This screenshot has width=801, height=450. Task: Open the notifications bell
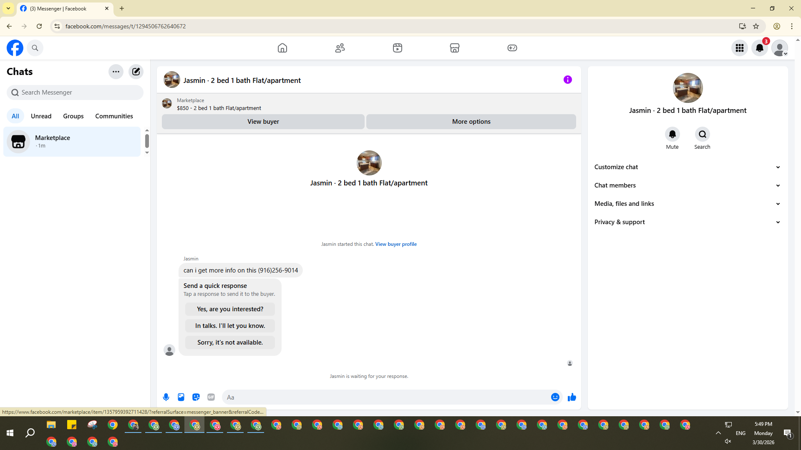[760, 48]
